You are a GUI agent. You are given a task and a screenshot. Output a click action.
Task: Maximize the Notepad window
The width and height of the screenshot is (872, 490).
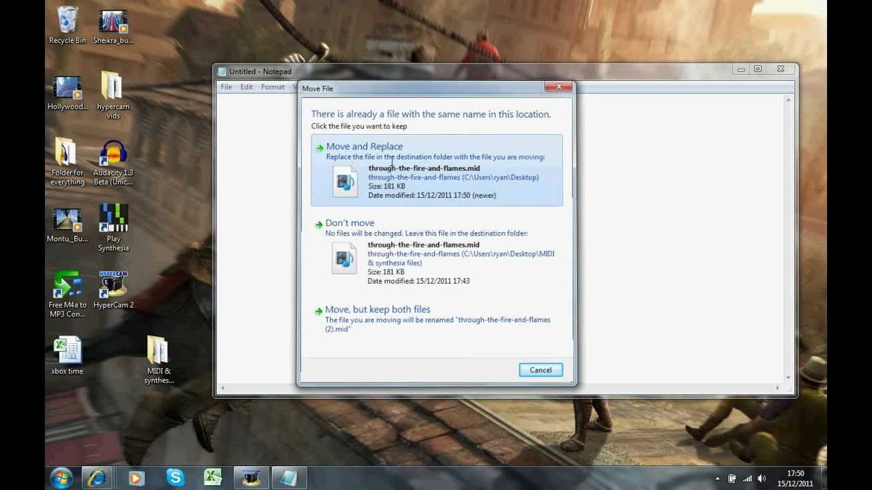coord(758,69)
